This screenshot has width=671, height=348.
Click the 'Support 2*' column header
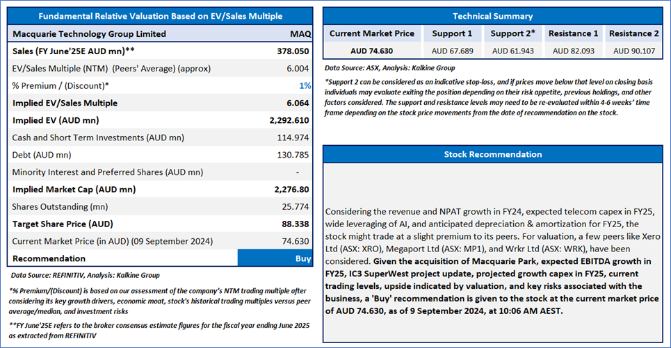click(x=512, y=33)
